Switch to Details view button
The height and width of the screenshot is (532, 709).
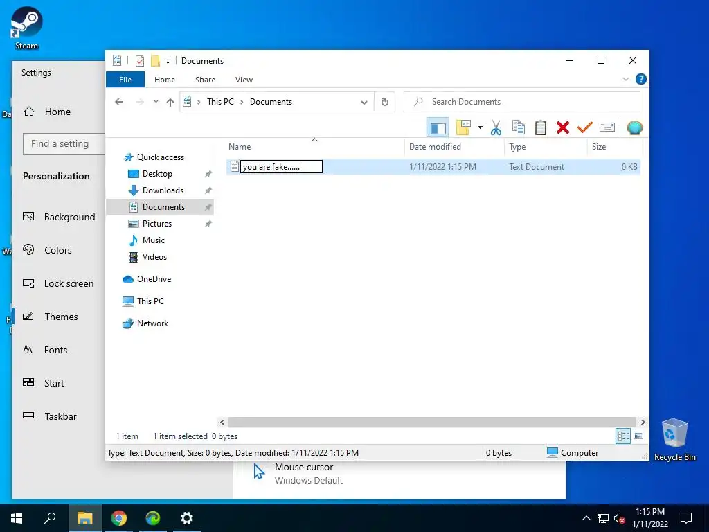pos(623,436)
